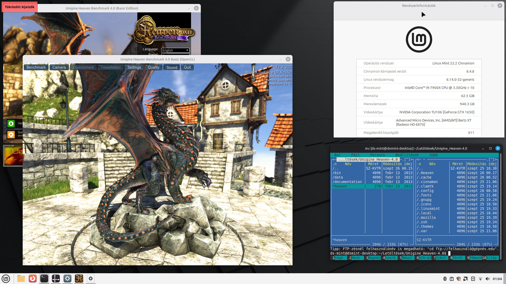
Task: Open the AMD graphics tray icon
Action: point(466,279)
